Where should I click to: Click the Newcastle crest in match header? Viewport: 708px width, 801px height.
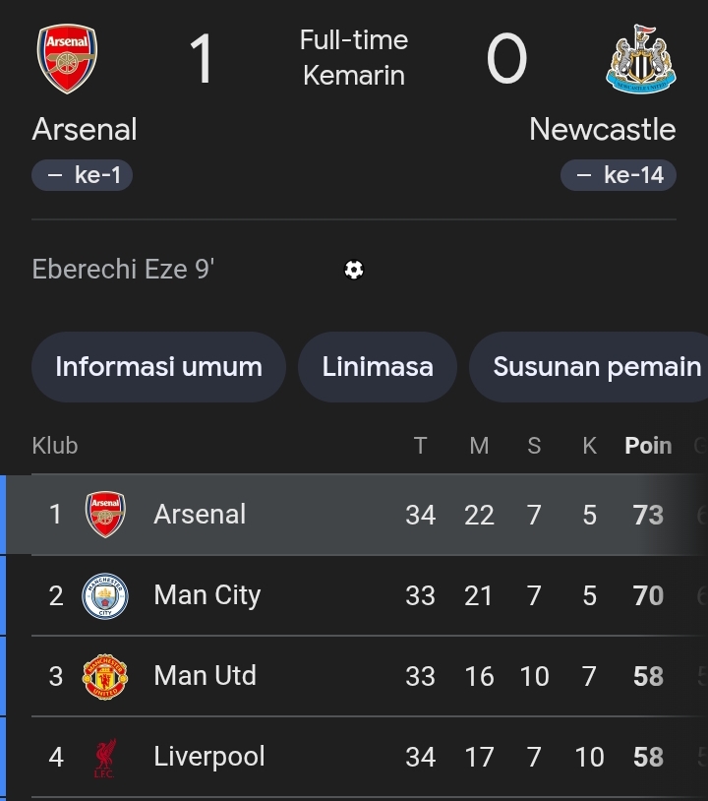point(641,60)
